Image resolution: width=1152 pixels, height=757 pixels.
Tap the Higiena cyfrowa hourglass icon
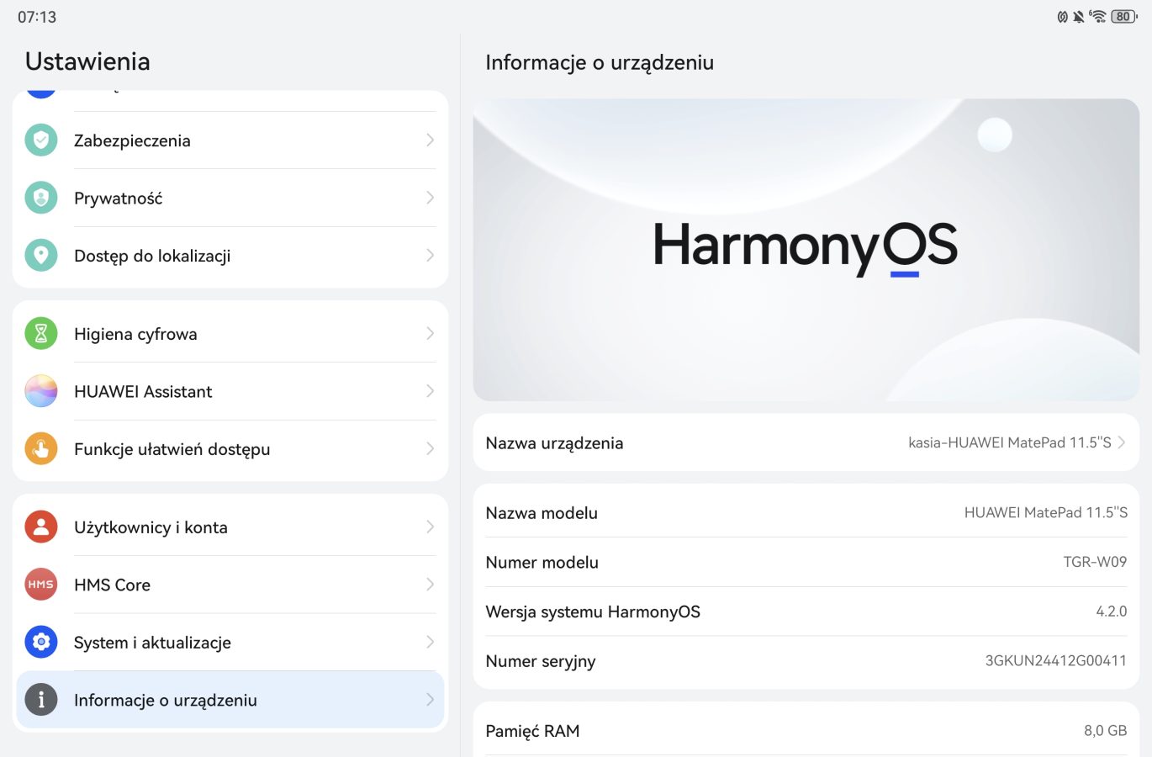click(x=41, y=334)
